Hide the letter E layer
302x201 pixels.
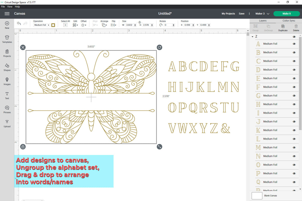tap(294, 78)
